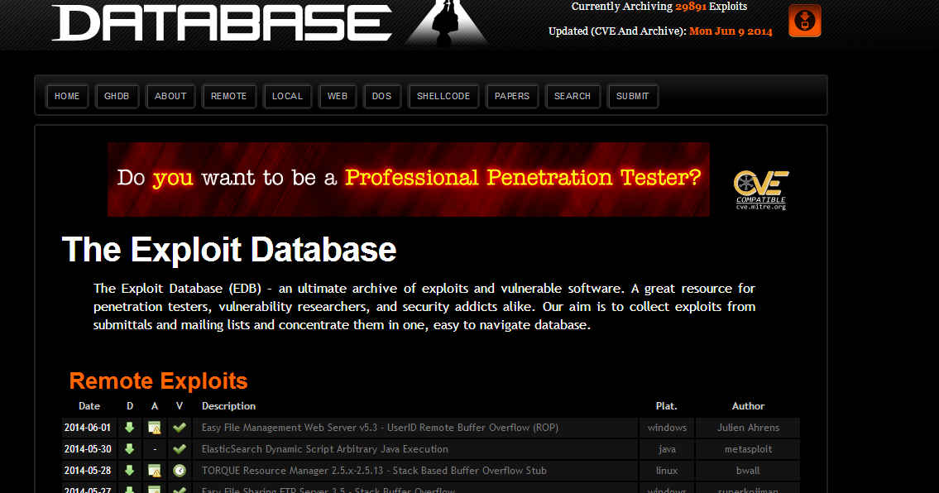This screenshot has width=939, height=493.
Task: Download the ElasticSearch Dynamic Script exploit
Action: pyautogui.click(x=129, y=449)
